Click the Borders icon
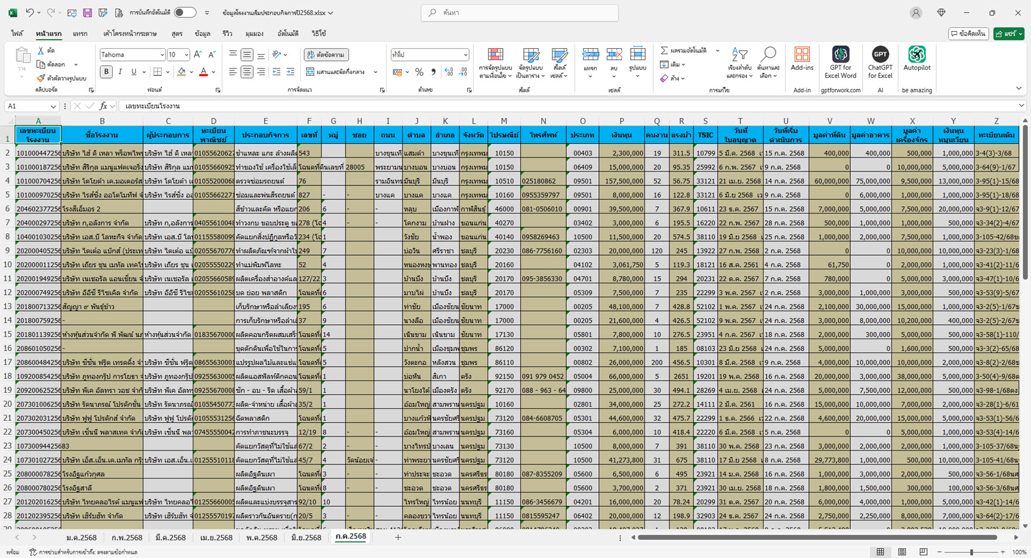This screenshot has width=1031, height=558. tap(158, 72)
